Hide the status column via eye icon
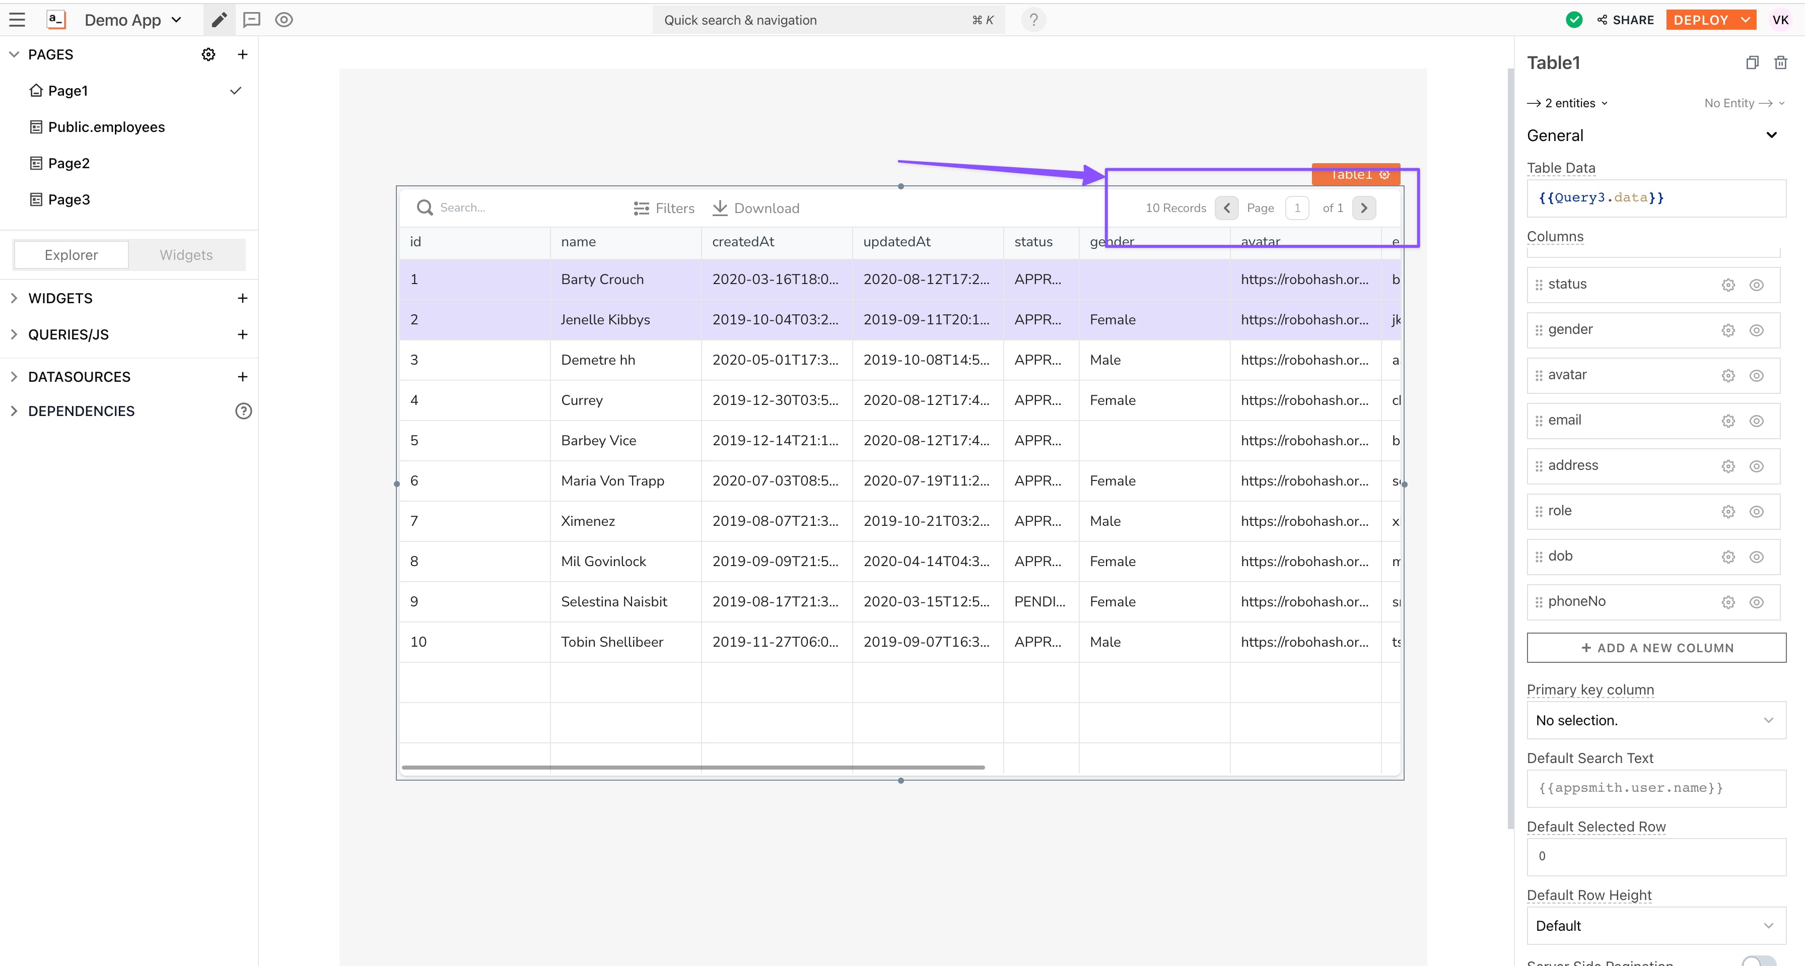1805x966 pixels. [x=1756, y=285]
